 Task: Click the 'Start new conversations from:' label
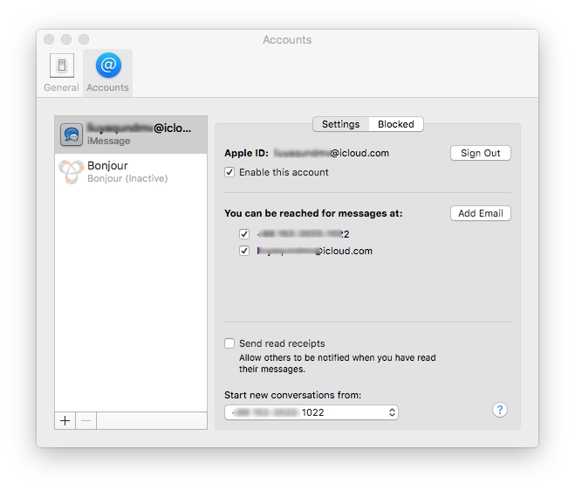pos(292,395)
